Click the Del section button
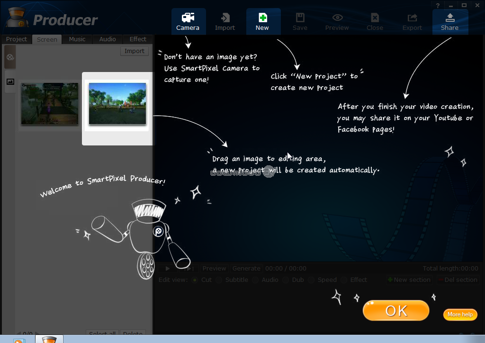 point(458,280)
